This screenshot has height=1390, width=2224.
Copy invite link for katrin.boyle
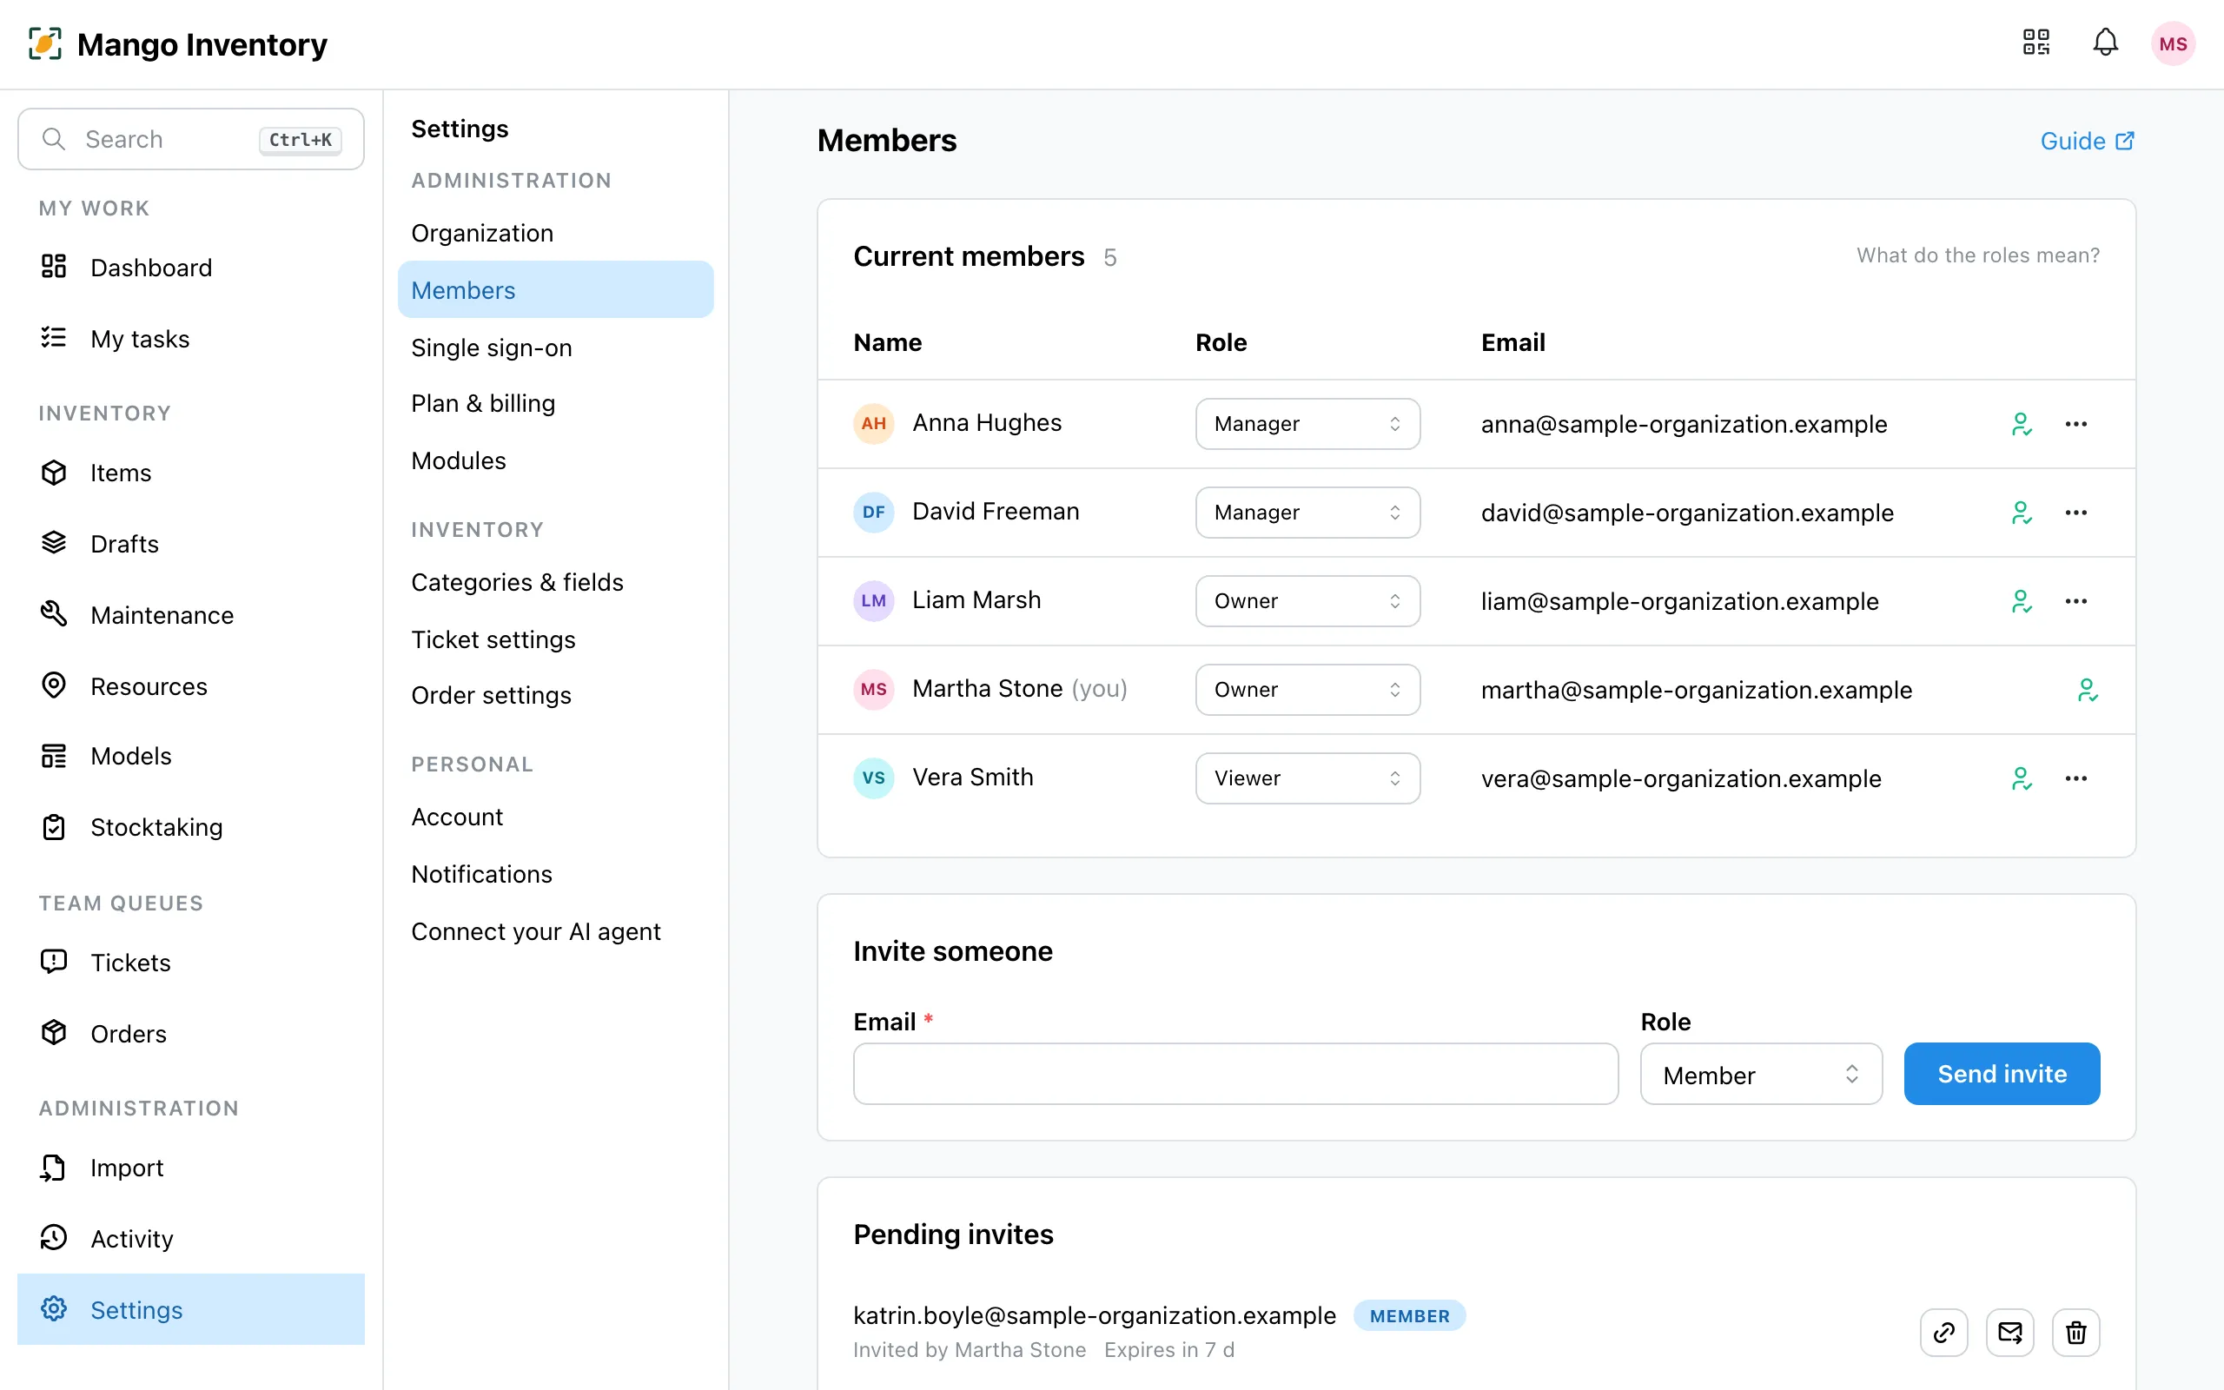click(1943, 1332)
